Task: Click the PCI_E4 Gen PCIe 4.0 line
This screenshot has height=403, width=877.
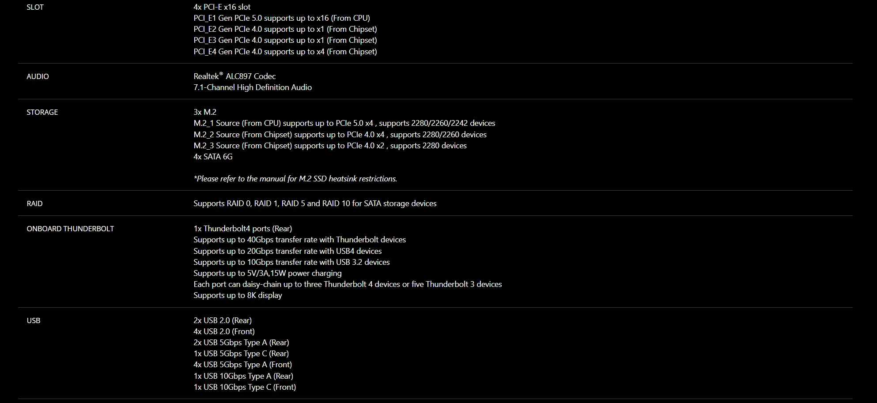Action: tap(285, 52)
